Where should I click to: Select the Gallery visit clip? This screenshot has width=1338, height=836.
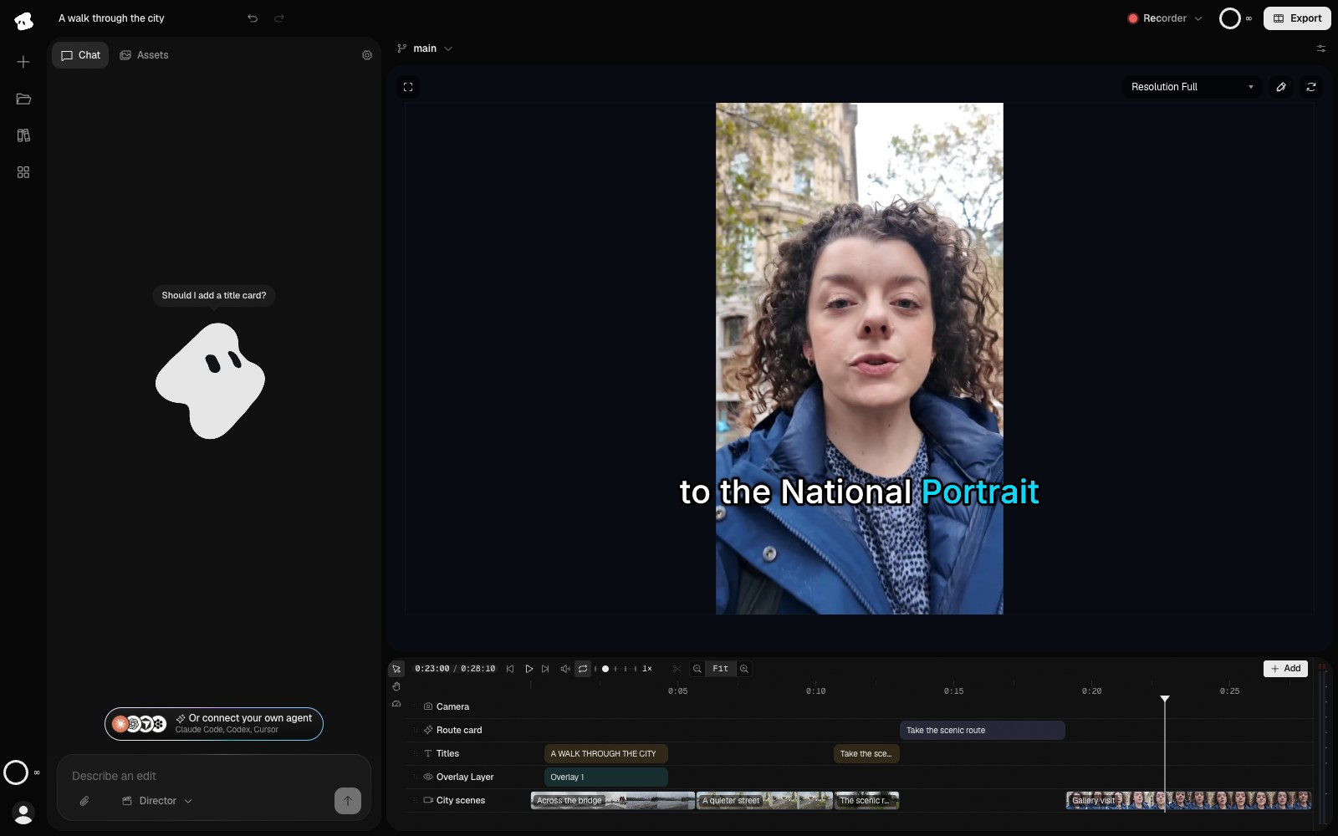pos(1188,800)
